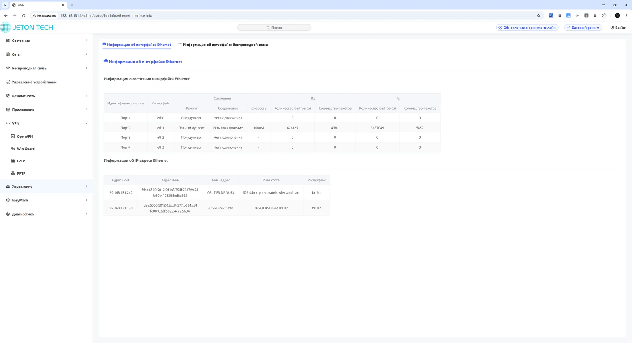Collapse the VPN menu chevron
This screenshot has width=632, height=343.
point(87,123)
